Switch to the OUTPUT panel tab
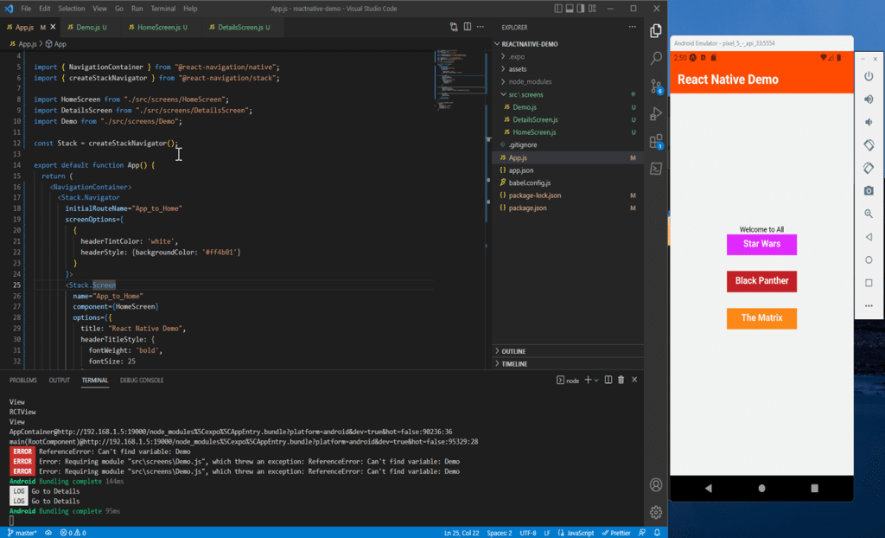The image size is (885, 538). click(x=60, y=381)
